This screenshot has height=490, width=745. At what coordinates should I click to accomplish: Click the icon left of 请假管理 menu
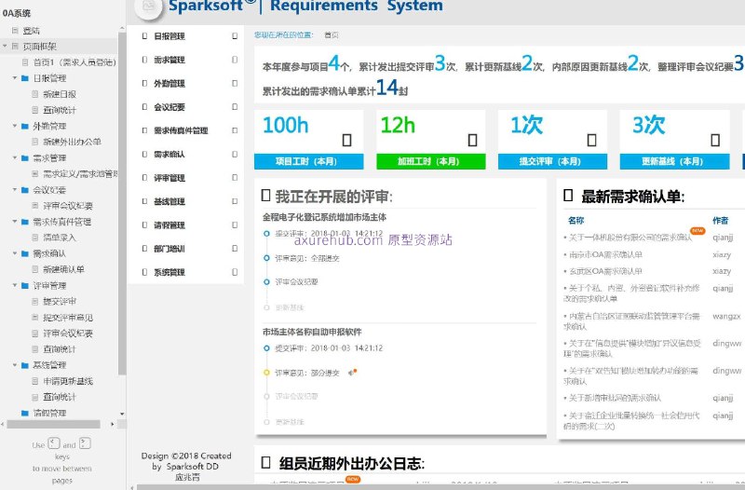(x=145, y=225)
